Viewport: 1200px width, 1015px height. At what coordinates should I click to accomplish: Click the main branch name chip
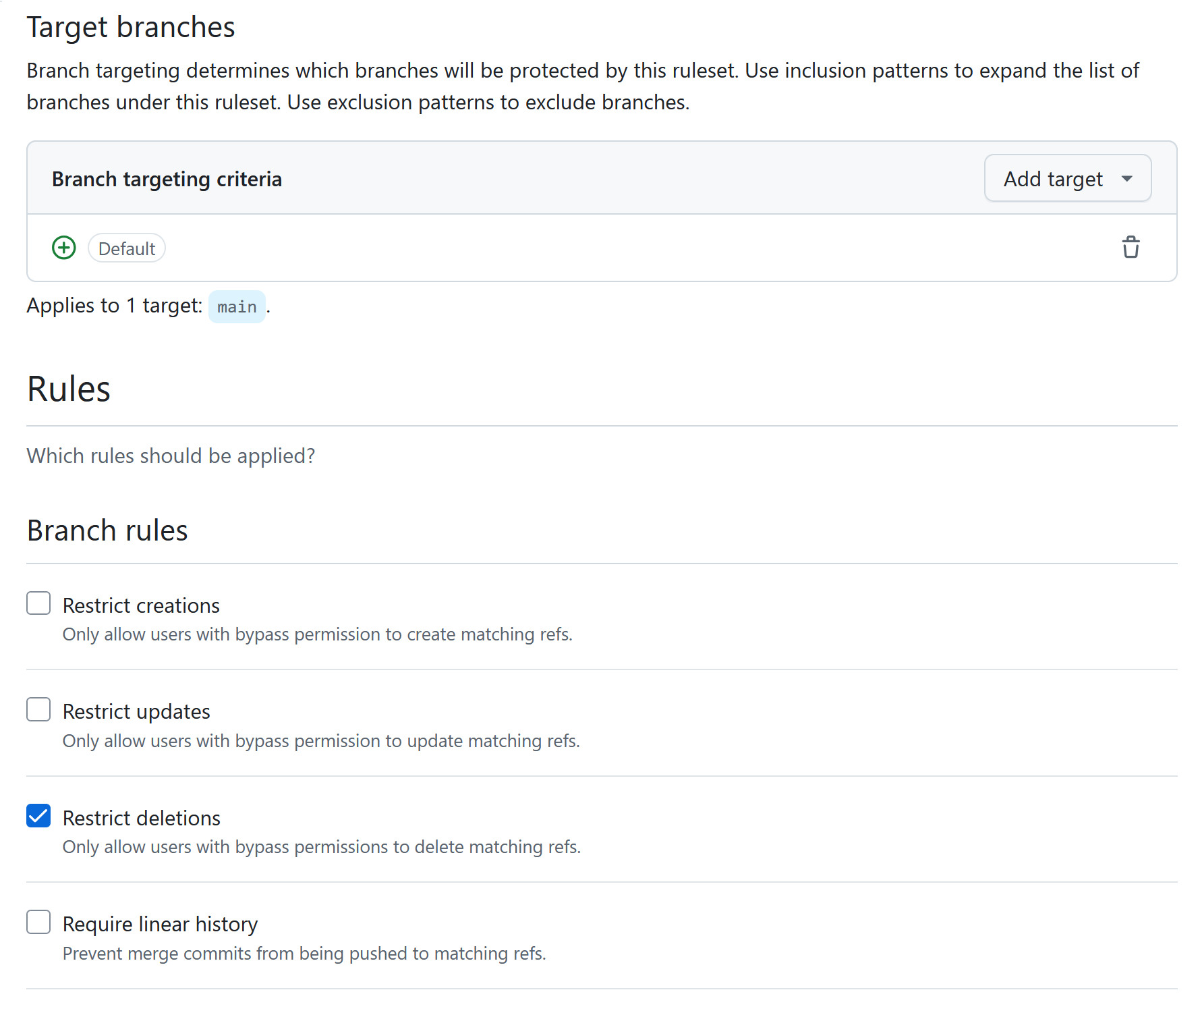237,306
